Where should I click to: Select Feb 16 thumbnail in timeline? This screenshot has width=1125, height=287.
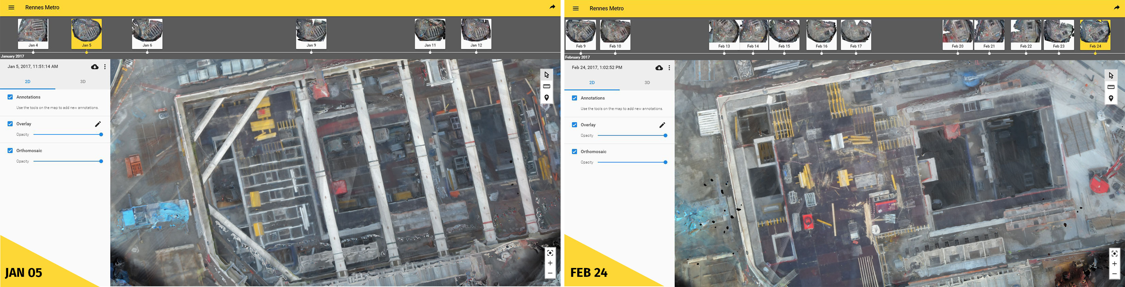(x=821, y=34)
